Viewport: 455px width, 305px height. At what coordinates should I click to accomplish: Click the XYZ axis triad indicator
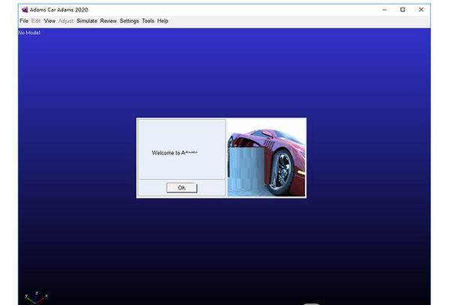[36, 298]
